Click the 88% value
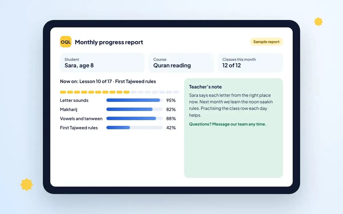This screenshot has width=343, height=214. [171, 119]
